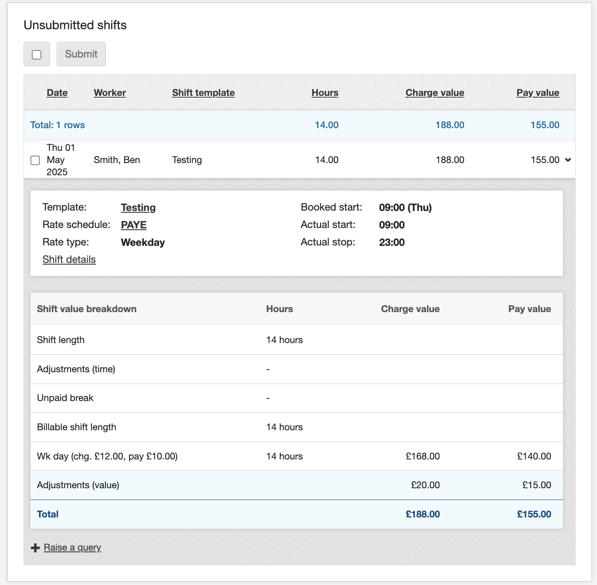The image size is (597, 585).
Task: Open the PAYE rate schedule link
Action: click(x=133, y=225)
